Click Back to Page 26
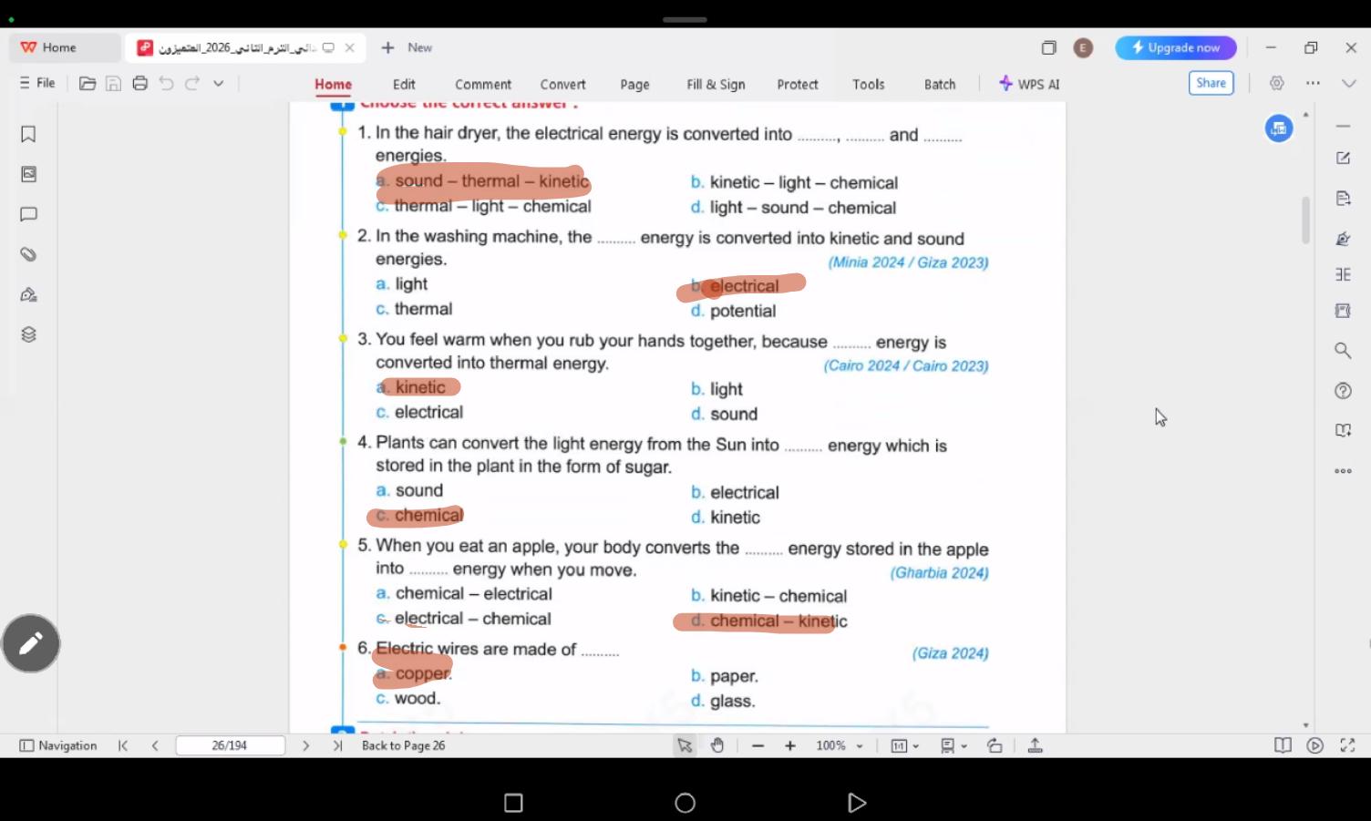The height and width of the screenshot is (821, 1371). [403, 745]
